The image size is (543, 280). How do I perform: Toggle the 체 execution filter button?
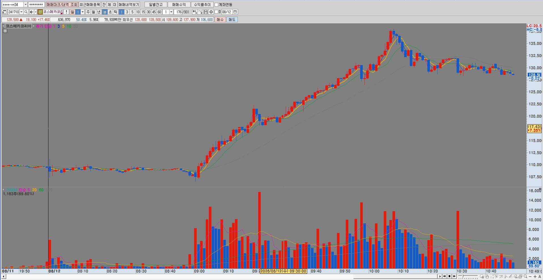[x=109, y=5]
